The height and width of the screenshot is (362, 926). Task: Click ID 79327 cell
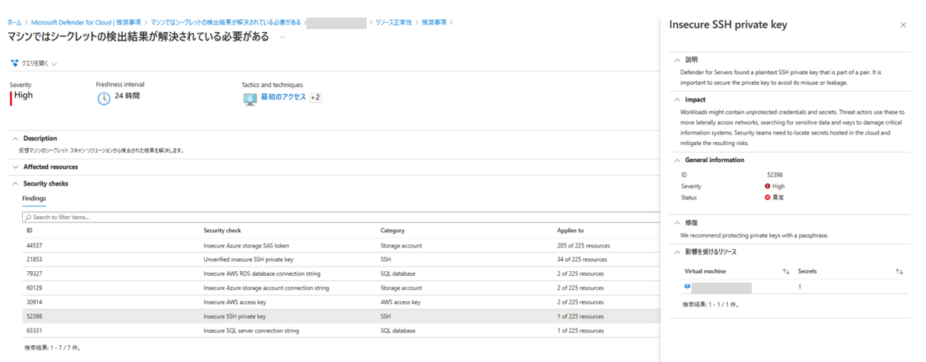[x=34, y=273]
